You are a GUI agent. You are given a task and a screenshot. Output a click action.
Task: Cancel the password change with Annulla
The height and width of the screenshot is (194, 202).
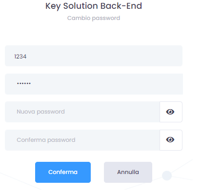tap(128, 172)
